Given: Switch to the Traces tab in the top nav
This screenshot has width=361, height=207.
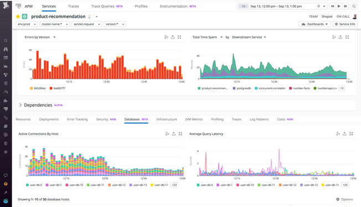Looking at the screenshot, I should click(74, 6).
